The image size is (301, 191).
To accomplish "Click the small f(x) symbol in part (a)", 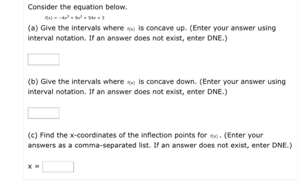I will click(x=131, y=29).
